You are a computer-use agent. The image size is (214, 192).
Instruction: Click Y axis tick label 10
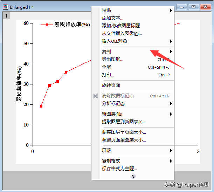coord(26,125)
